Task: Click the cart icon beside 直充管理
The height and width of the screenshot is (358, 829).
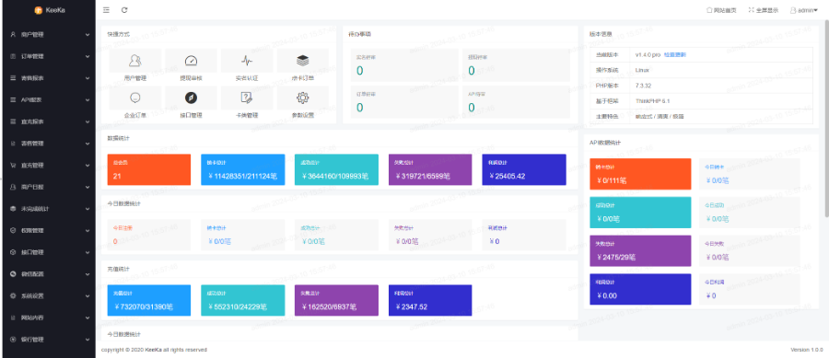Action: pos(13,166)
